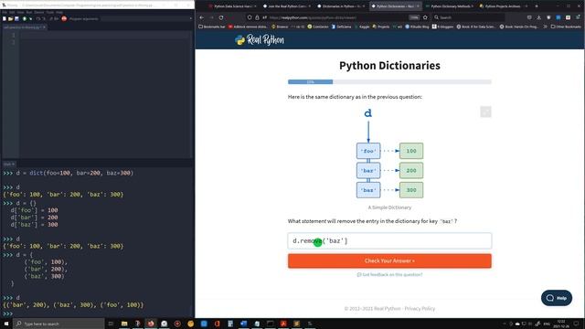Switch to Dictionaries in Python tab

click(340, 6)
